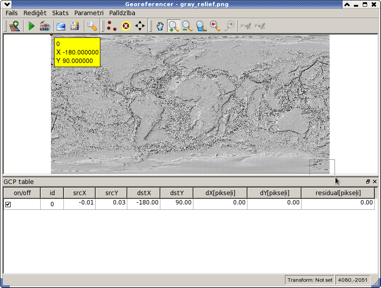Viewport: 381px width, 288px height.
Task: Generate GDAL script icon
Action: tap(45, 26)
